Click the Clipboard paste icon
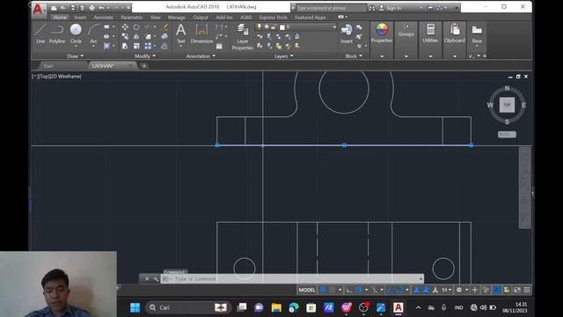 coord(455,33)
